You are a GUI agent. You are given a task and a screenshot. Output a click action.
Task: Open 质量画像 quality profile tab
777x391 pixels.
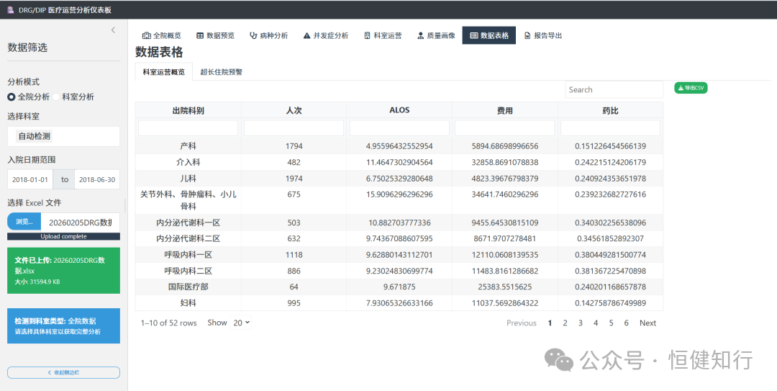click(436, 35)
